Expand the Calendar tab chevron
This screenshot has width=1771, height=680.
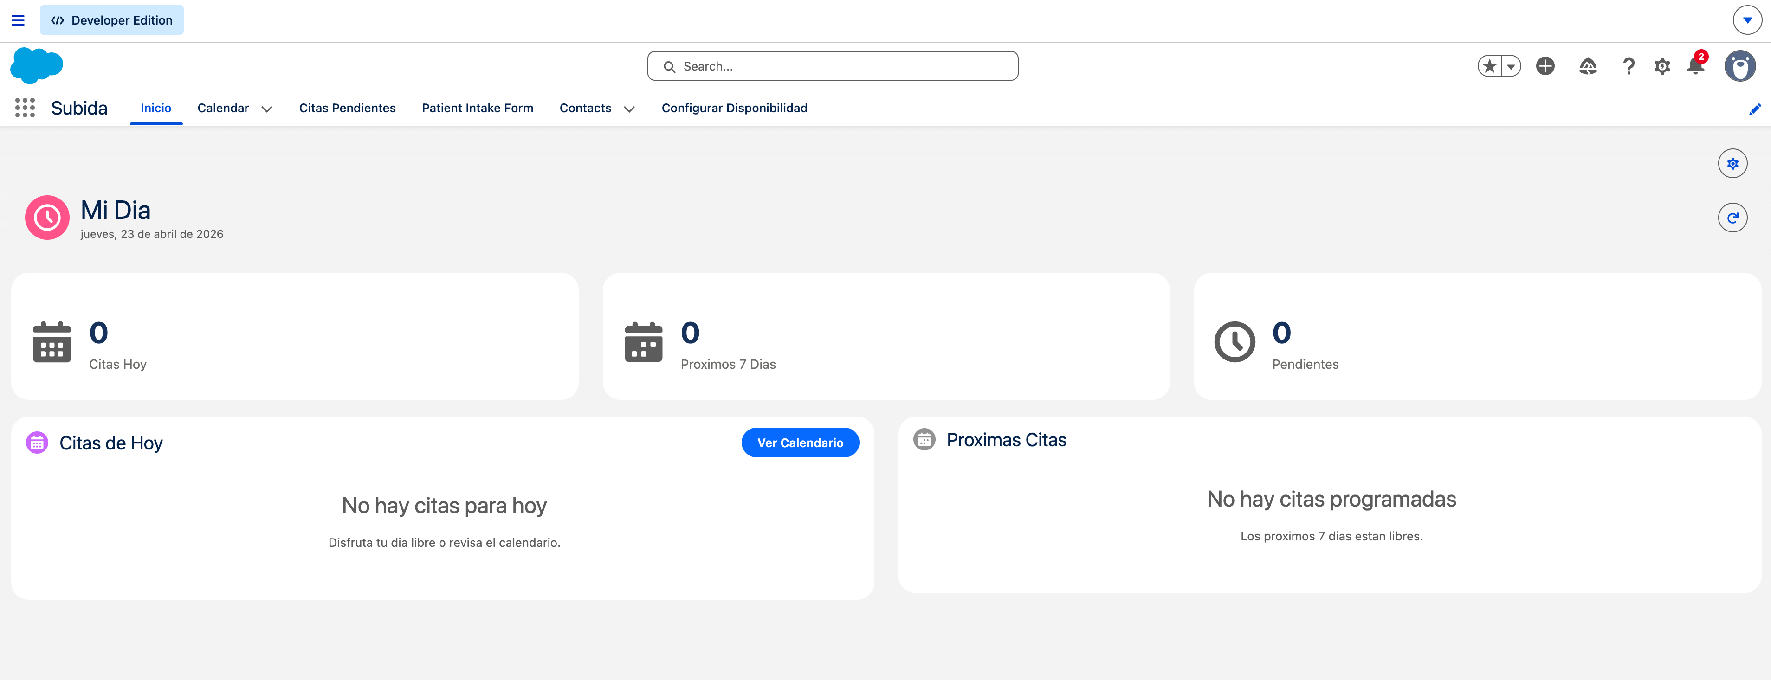pyautogui.click(x=267, y=109)
